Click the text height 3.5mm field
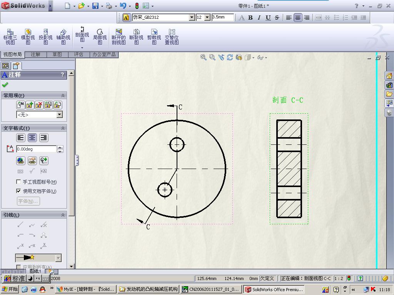The height and width of the screenshot is (295, 394). (x=223, y=17)
